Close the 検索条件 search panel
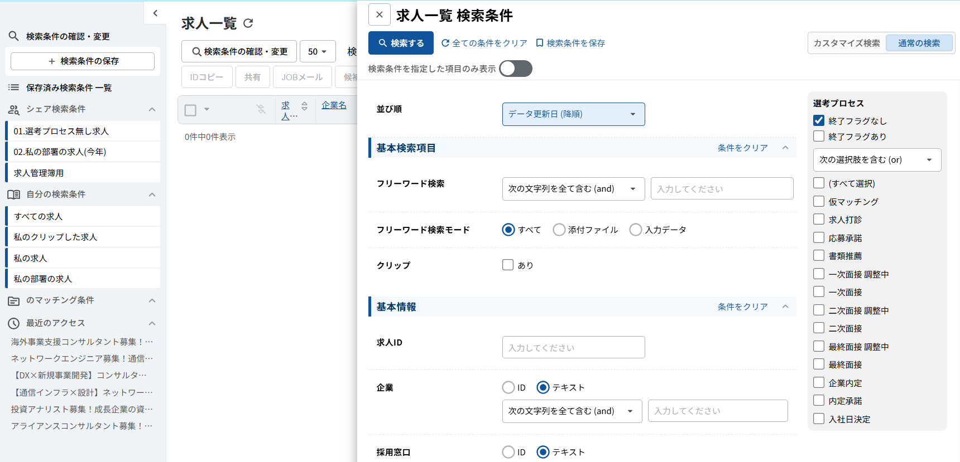Screen dimensions: 960x462 380,15
